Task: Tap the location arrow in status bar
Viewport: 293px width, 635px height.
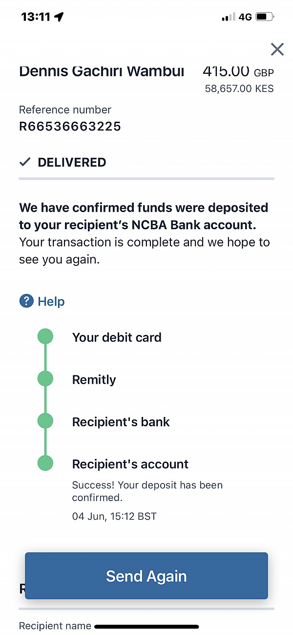Action: pyautogui.click(x=59, y=17)
